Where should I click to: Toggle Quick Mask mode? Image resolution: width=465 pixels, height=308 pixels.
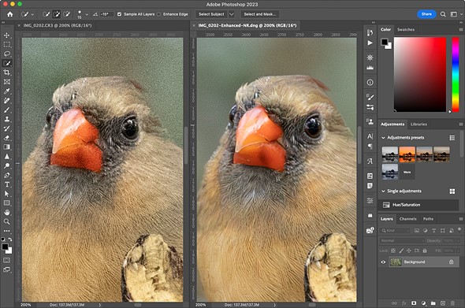[x=7, y=260]
